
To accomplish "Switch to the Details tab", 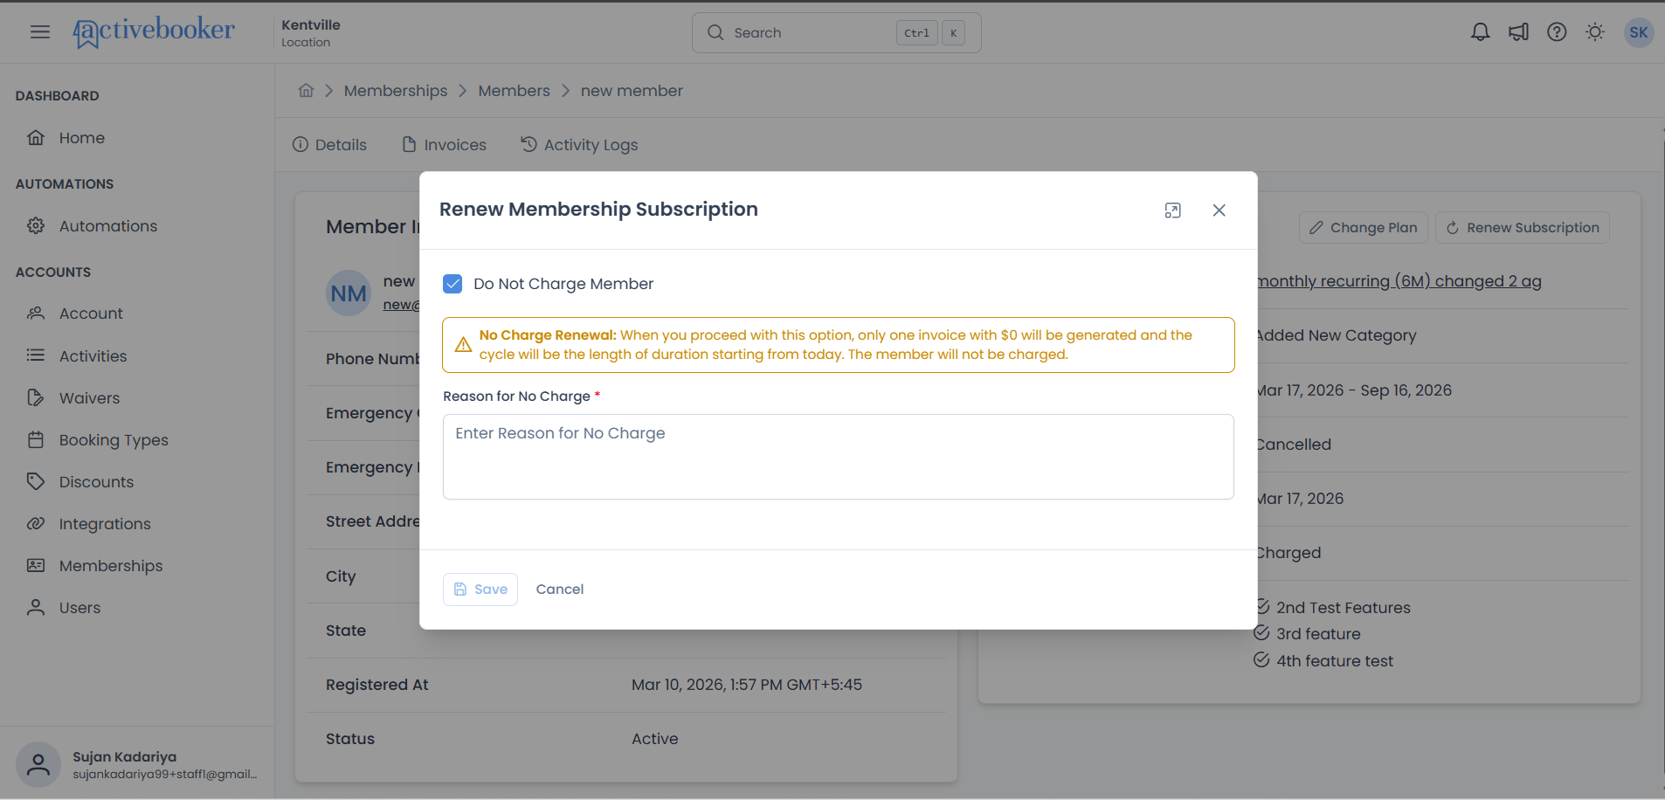I will pos(330,145).
